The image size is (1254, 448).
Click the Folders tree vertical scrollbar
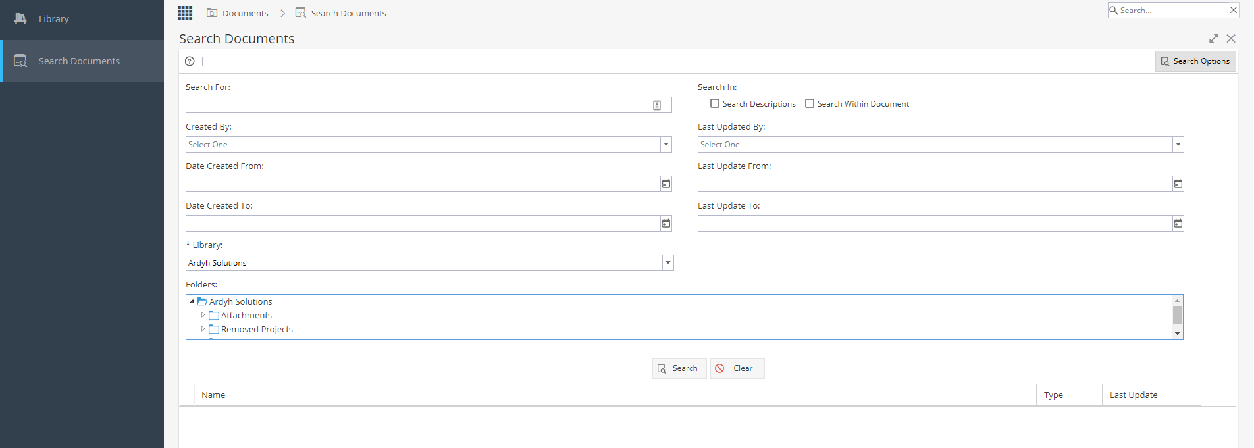[x=1177, y=316]
